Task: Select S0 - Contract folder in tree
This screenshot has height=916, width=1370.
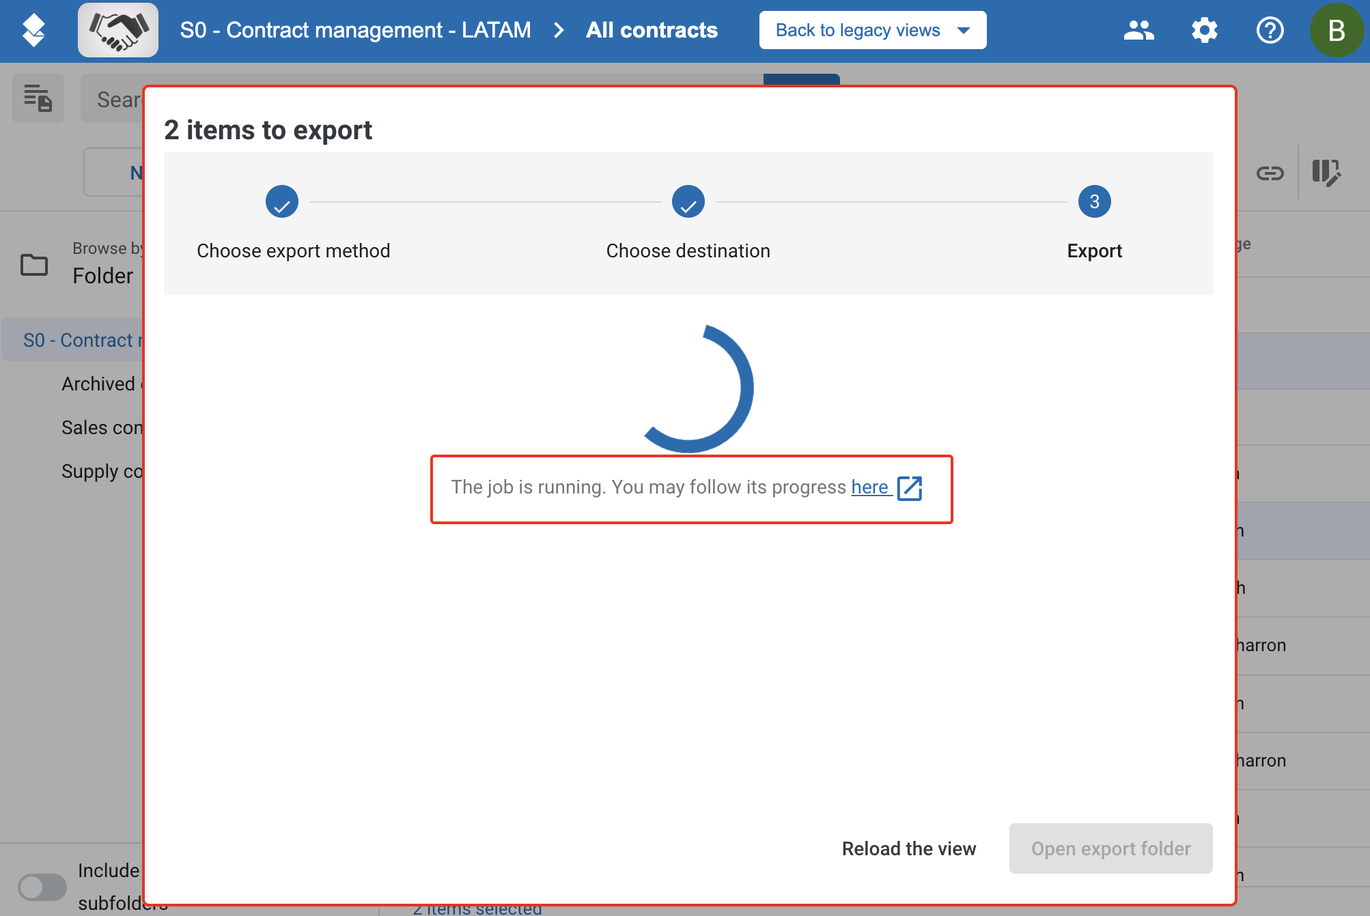Action: (73, 340)
